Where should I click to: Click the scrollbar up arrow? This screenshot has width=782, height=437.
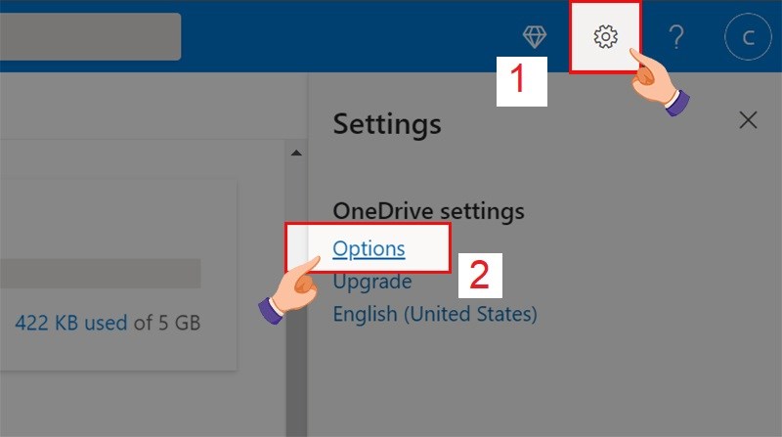(294, 153)
